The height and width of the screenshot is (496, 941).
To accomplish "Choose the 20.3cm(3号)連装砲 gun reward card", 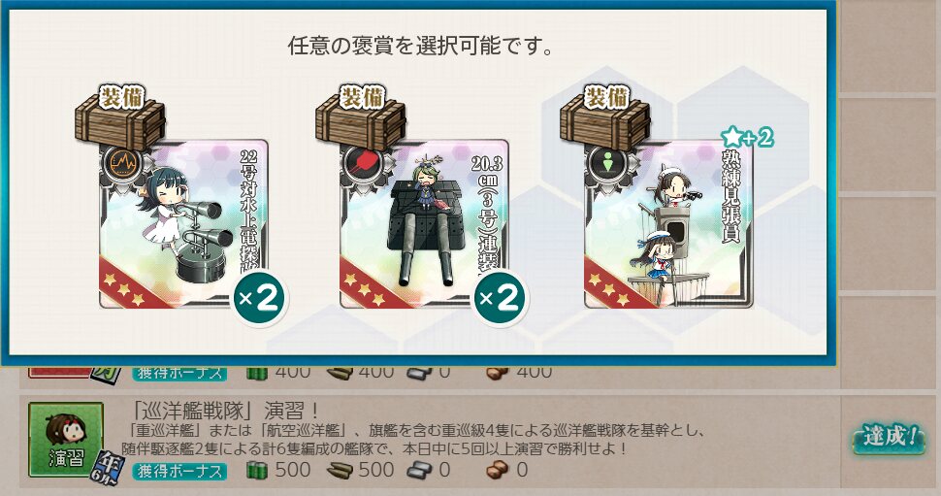I will [x=424, y=224].
